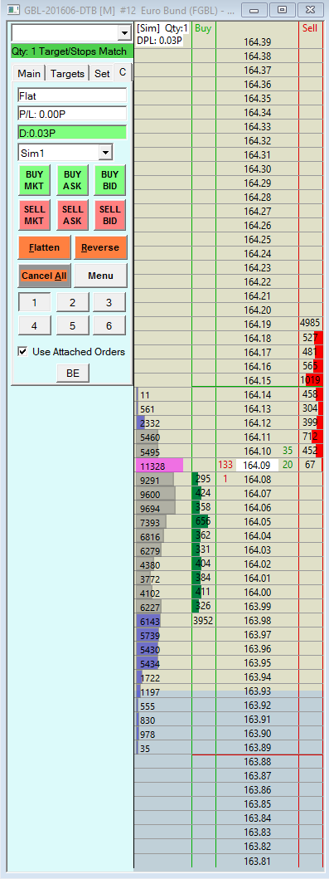
Task: Click price level 164.39
Action: pos(258,42)
